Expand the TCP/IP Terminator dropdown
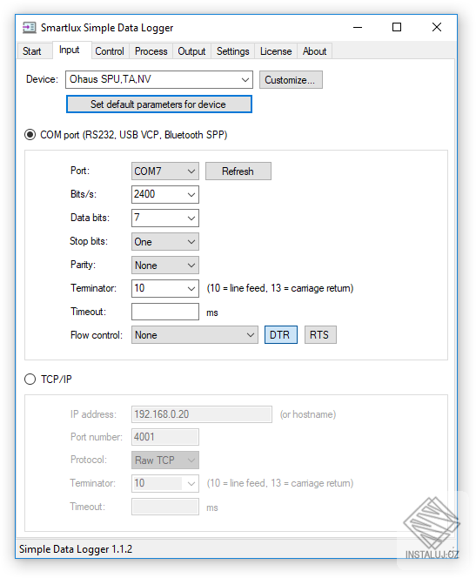The height and width of the screenshot is (578, 476). click(165, 483)
